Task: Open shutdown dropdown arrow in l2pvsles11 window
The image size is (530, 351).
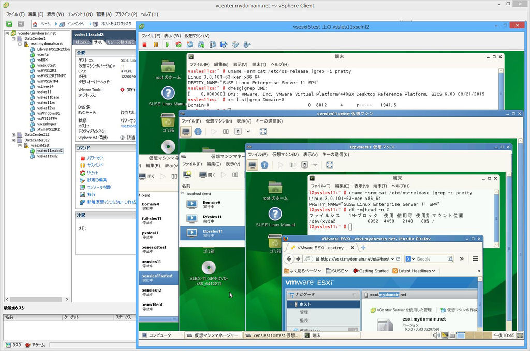Action: pos(315,165)
